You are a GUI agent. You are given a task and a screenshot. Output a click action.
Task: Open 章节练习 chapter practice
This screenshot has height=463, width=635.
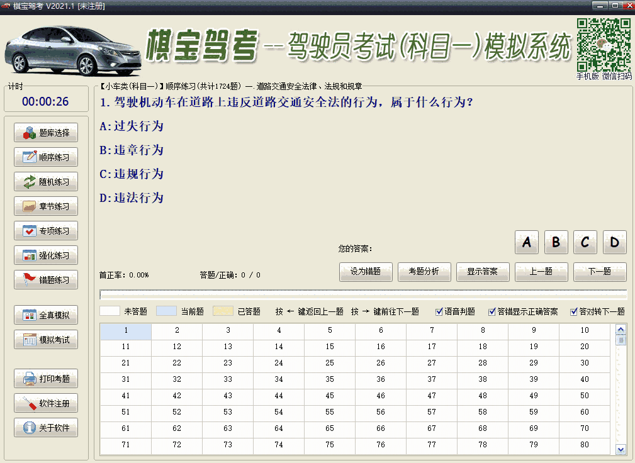tap(45, 206)
